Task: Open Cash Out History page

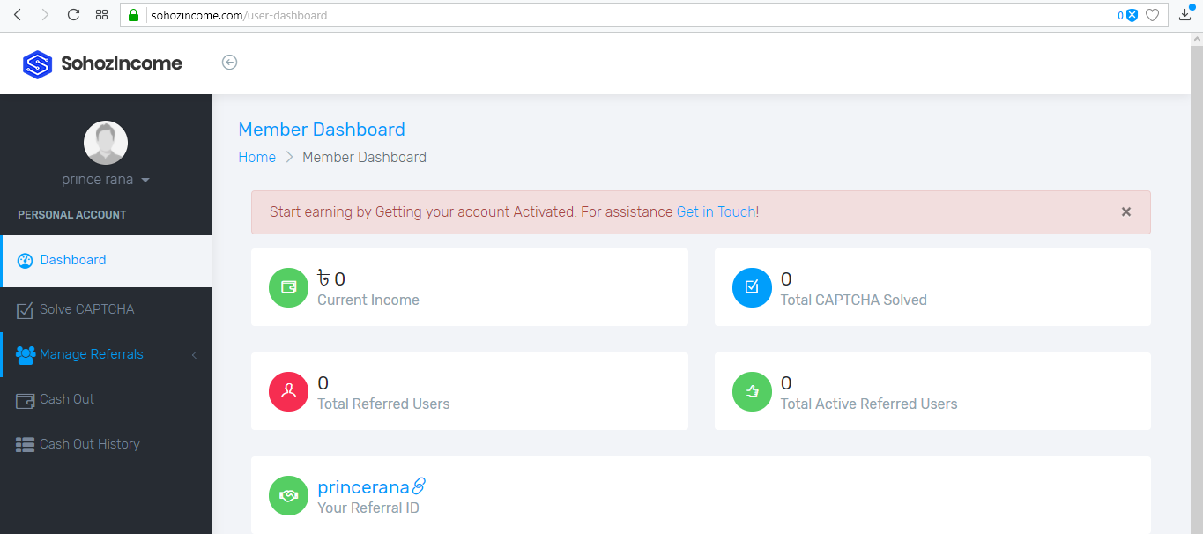Action: [x=89, y=444]
